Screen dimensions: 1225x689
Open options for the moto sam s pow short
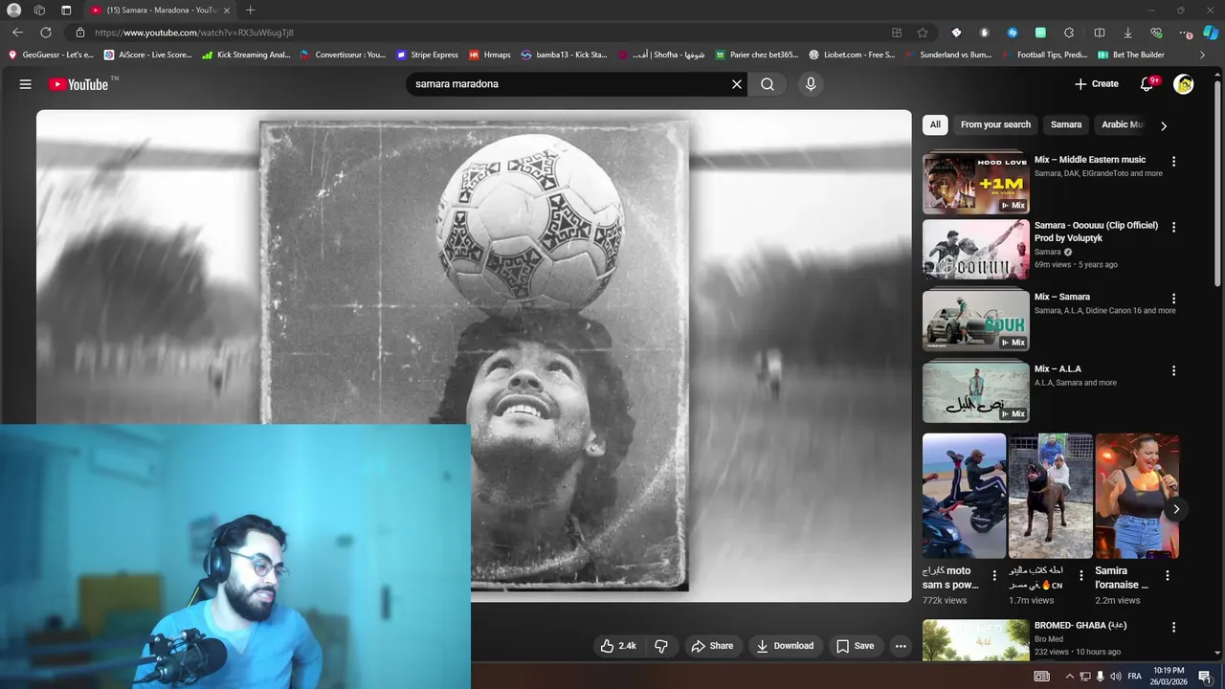pos(994,576)
